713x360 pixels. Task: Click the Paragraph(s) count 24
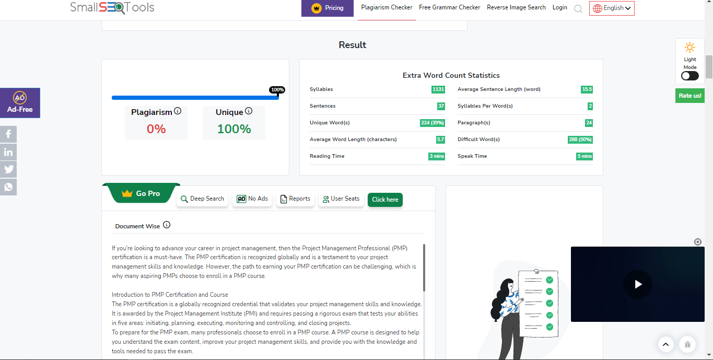click(589, 123)
